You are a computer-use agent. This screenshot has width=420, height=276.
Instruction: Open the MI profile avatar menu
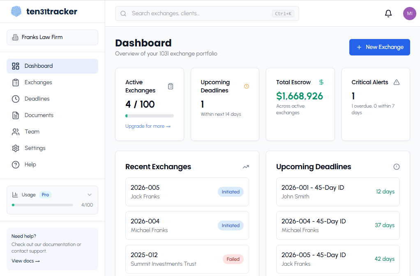point(409,14)
